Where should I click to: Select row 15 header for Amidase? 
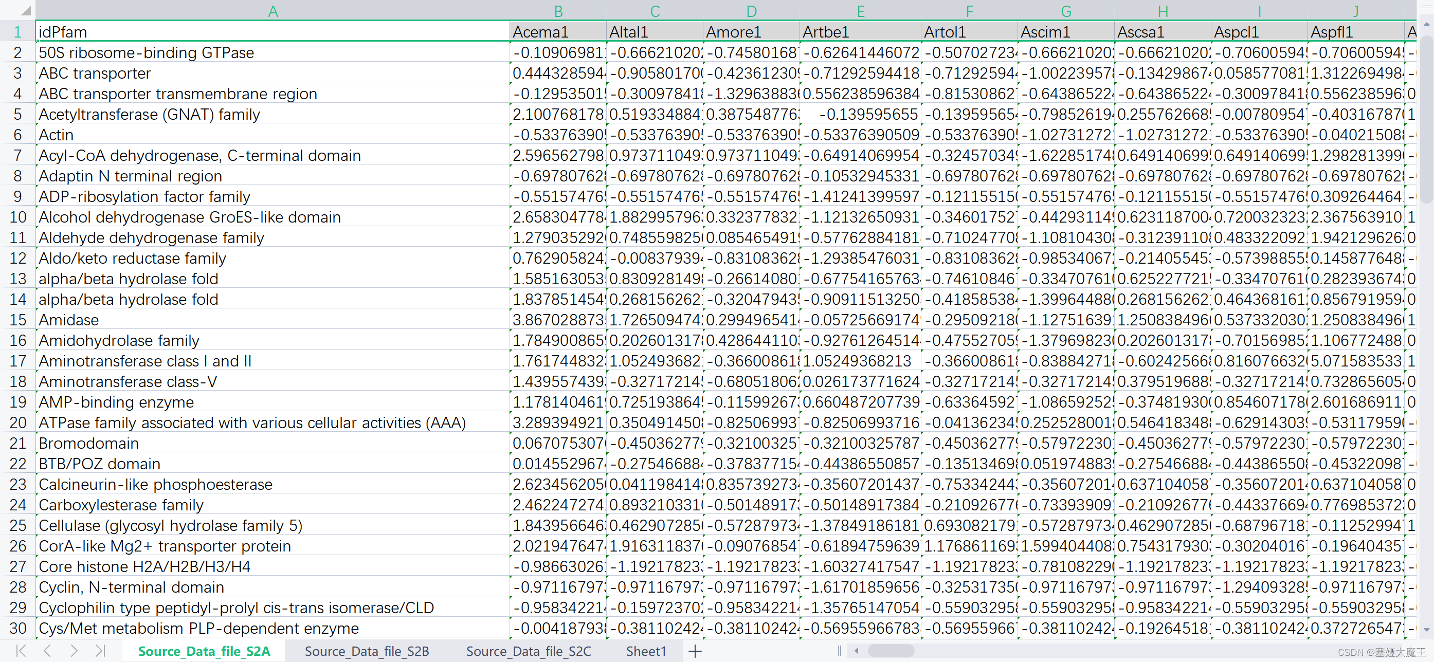click(18, 320)
